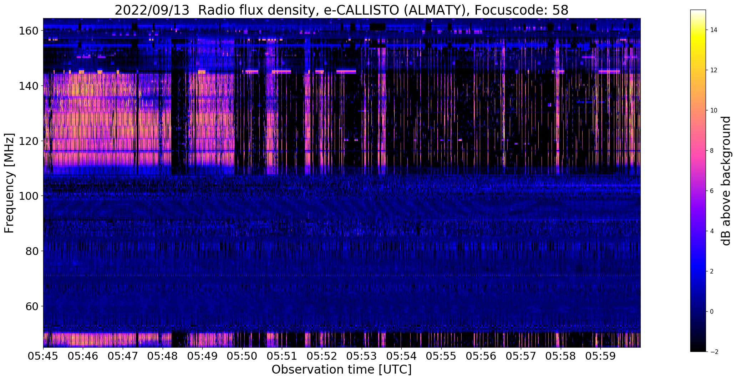Click the 100 frequency tick label
Image resolution: width=737 pixels, height=380 pixels.
pos(28,196)
